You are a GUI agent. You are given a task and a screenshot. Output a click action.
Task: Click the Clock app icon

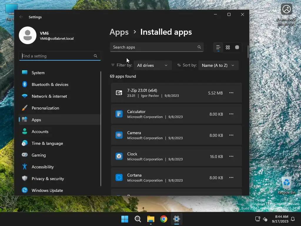point(119,156)
